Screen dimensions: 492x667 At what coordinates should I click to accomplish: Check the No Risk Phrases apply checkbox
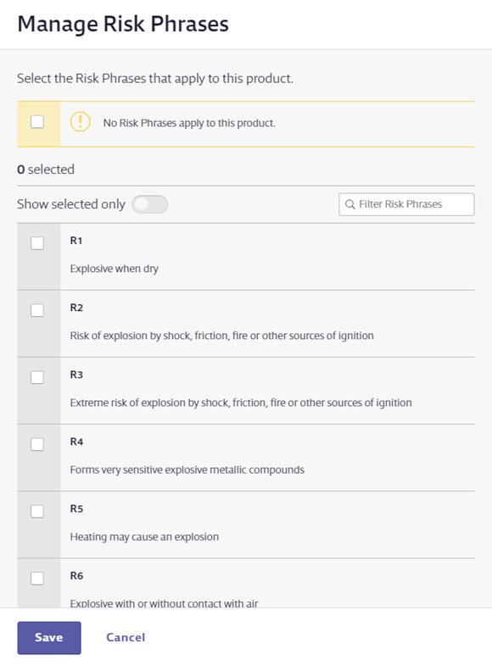click(x=37, y=122)
